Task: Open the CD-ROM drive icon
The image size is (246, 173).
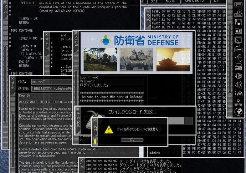Action: pyautogui.click(x=238, y=13)
